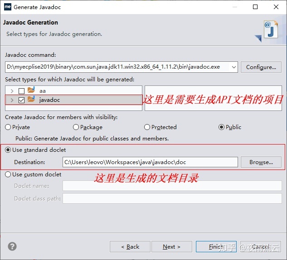287x260 pixels.
Task: Click Browse... for destination folder
Action: tap(261, 162)
